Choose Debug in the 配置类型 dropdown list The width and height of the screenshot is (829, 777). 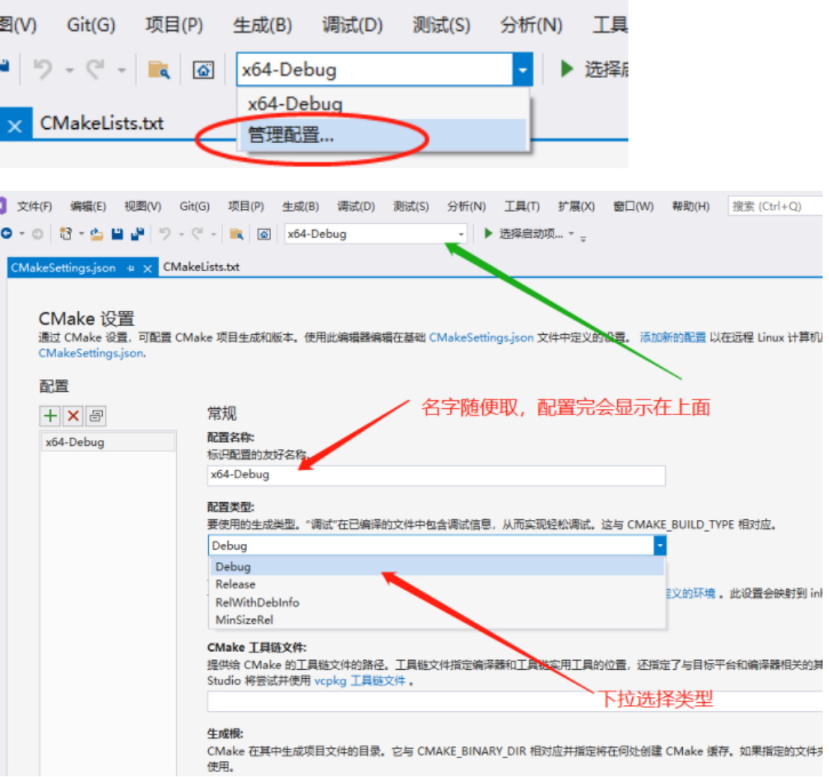pos(437,566)
